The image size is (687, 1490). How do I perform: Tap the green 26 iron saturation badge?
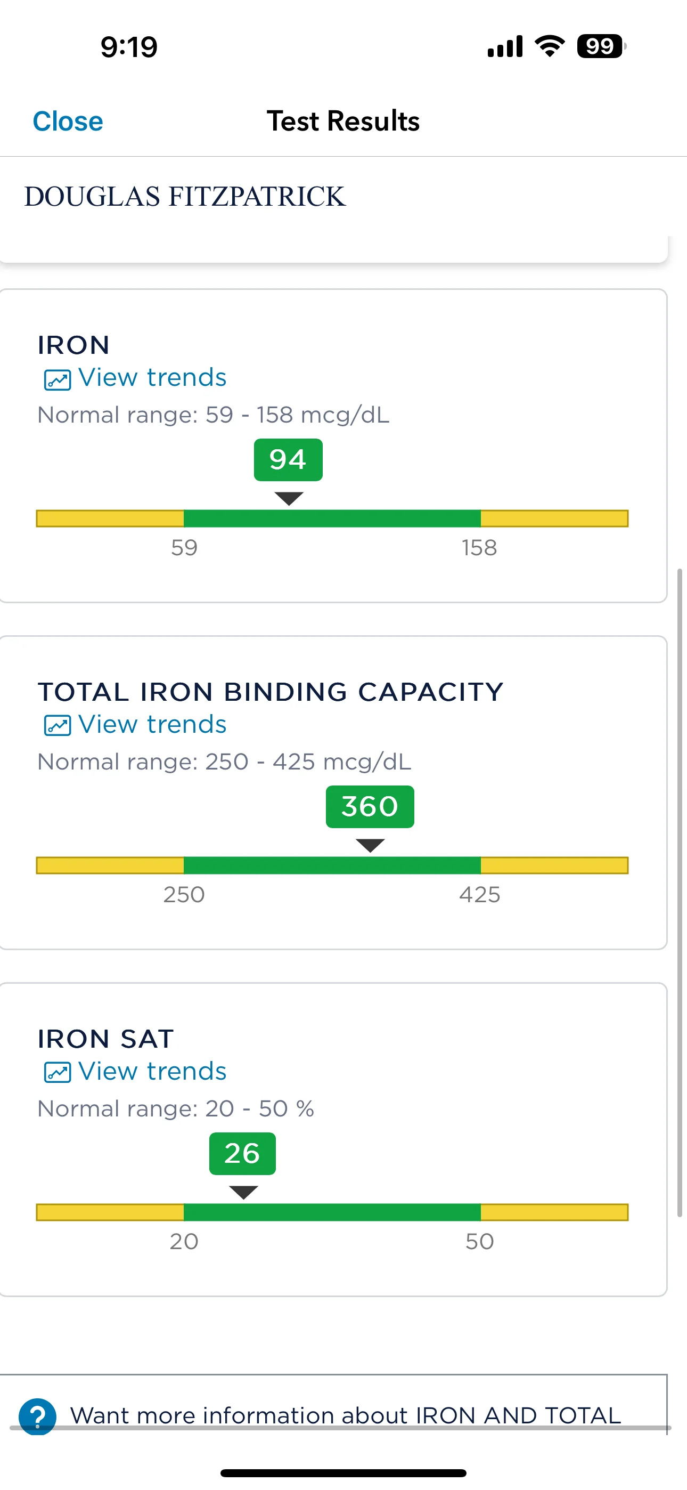coord(242,1153)
